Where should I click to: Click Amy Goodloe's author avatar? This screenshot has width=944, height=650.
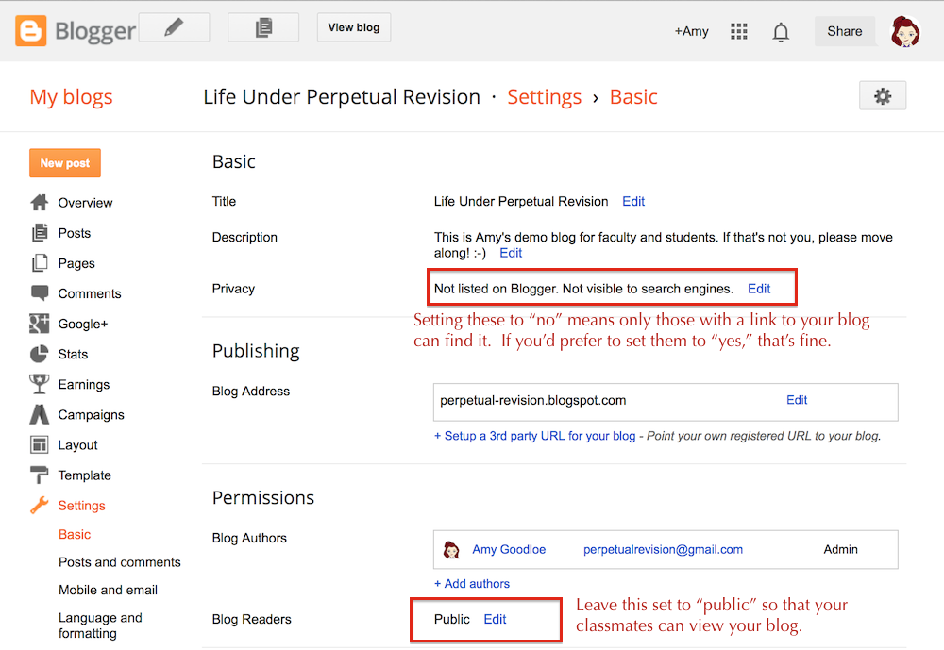[451, 549]
